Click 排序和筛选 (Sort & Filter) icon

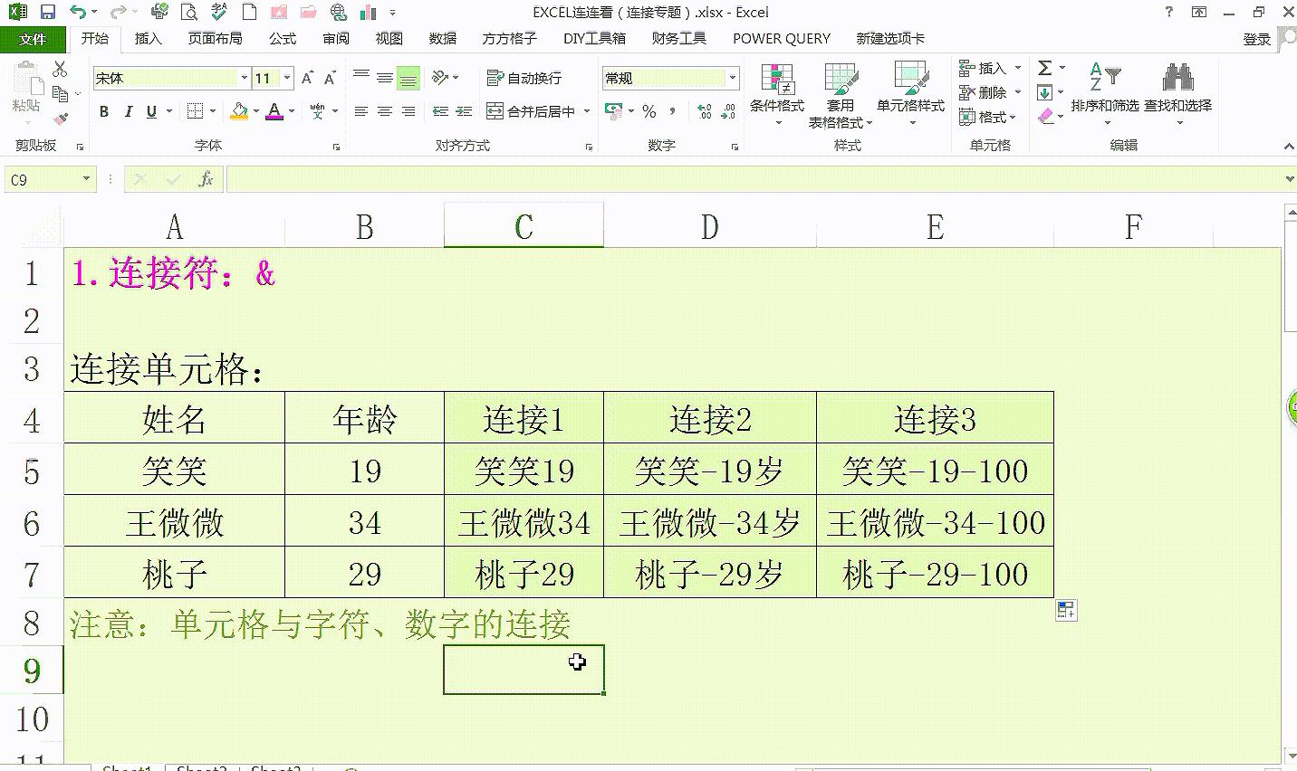tap(1106, 90)
